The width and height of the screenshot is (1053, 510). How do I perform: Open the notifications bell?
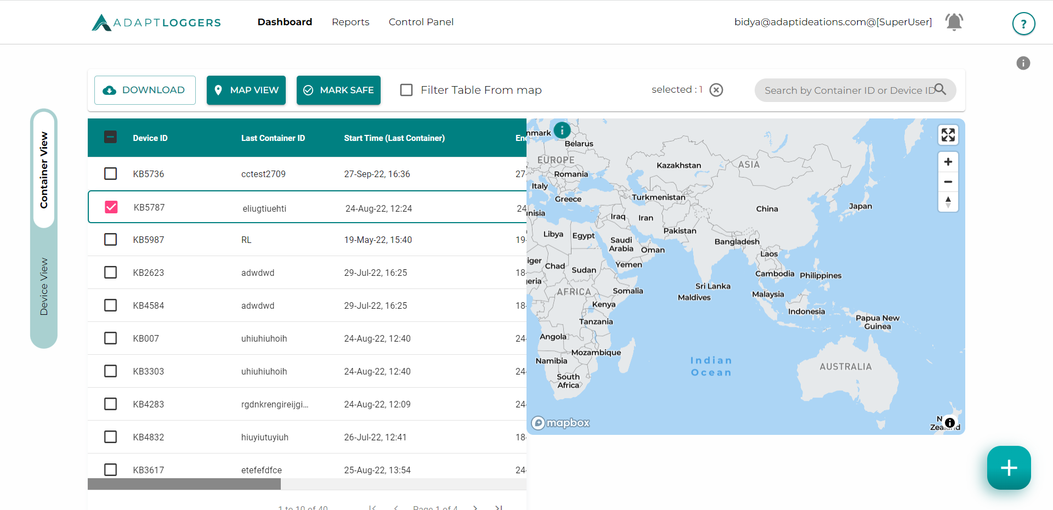[954, 22]
